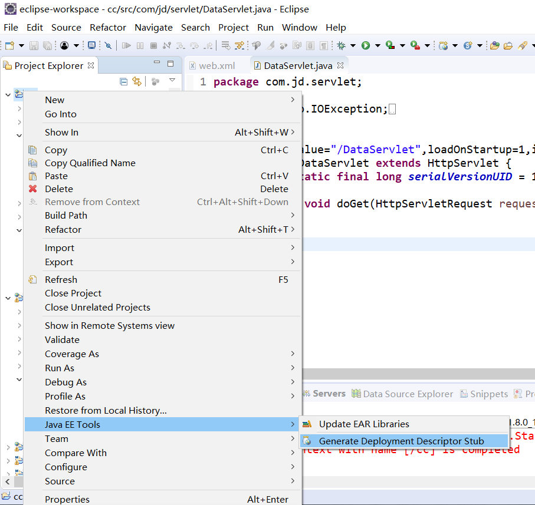The image size is (535, 505).
Task: Switch to the web.xml editor tab
Action: pos(212,66)
